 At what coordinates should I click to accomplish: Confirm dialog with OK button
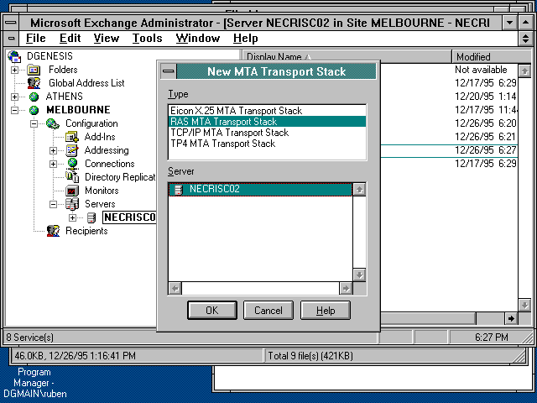pyautogui.click(x=212, y=310)
